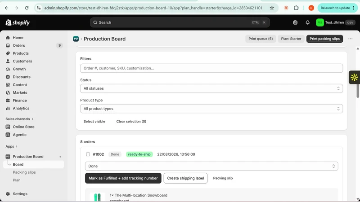Open Markets in the sidebar
This screenshot has width=360, height=202.
20,92
